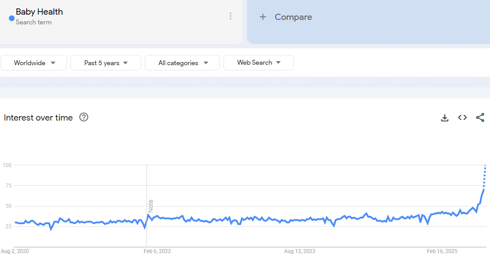Click the Compare text to add a term
The height and width of the screenshot is (269, 490).
[293, 17]
